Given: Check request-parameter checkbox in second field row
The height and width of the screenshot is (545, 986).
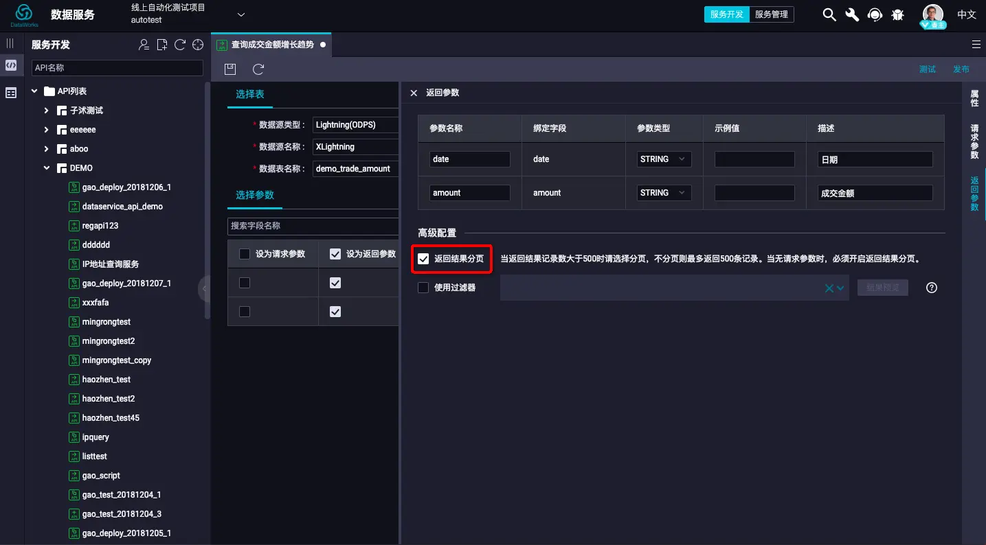Looking at the screenshot, I should point(245,312).
